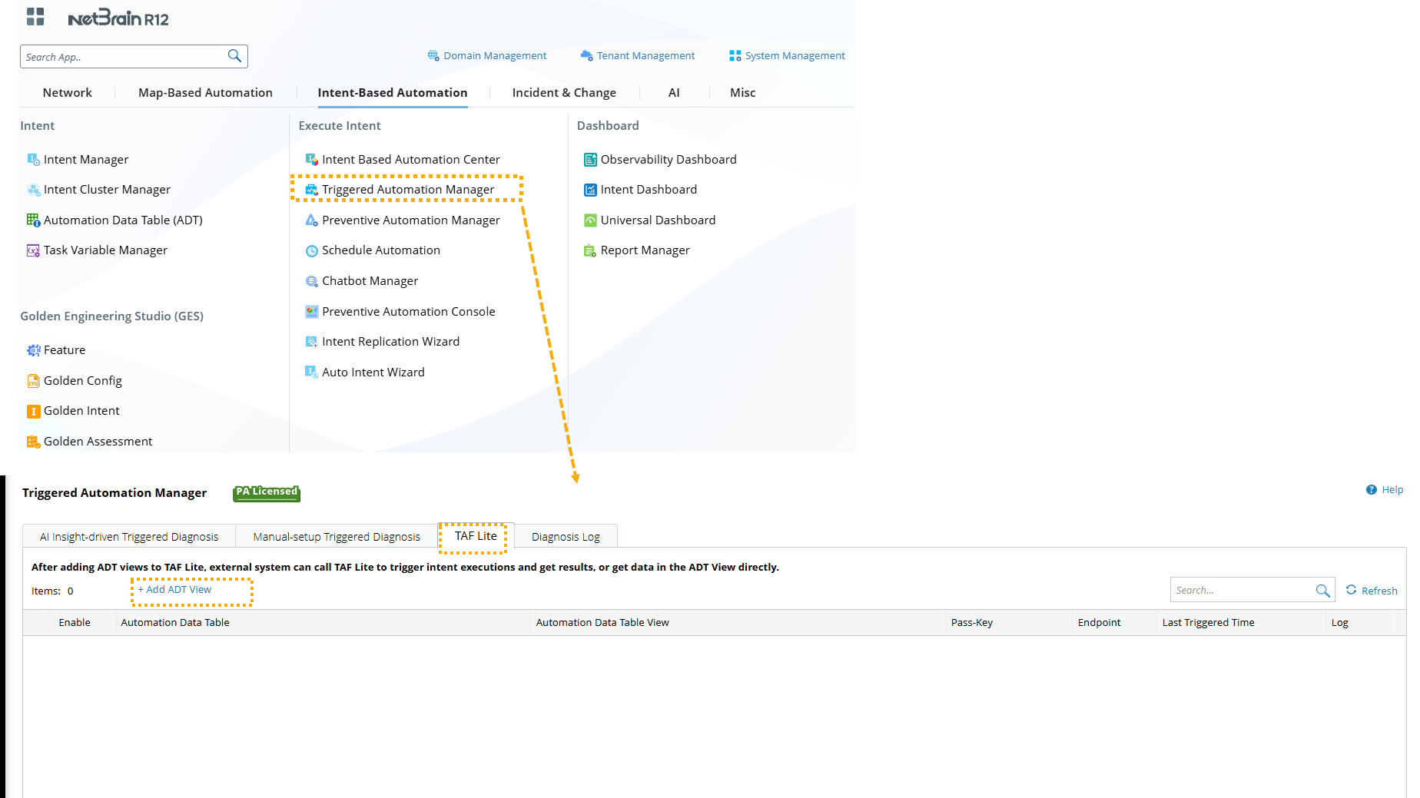
Task: Click the Help question mark icon
Action: pos(1372,490)
